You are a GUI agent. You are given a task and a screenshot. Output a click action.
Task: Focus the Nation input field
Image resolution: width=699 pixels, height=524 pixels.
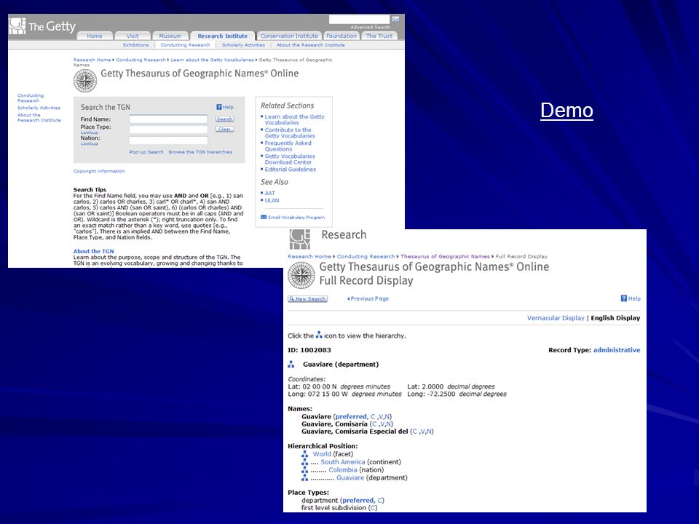(x=168, y=140)
